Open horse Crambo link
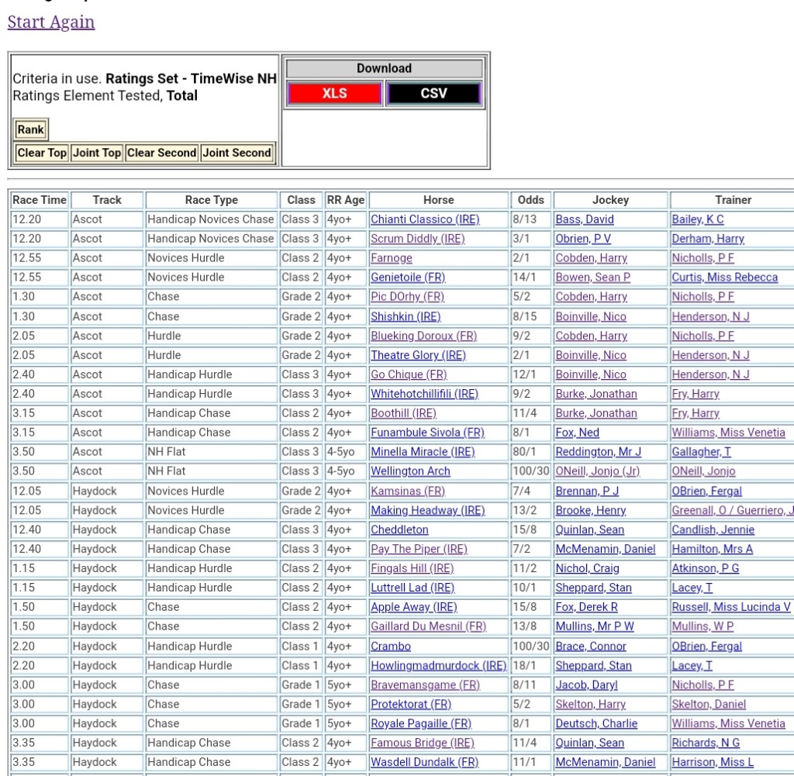Image resolution: width=794 pixels, height=776 pixels. click(x=391, y=646)
